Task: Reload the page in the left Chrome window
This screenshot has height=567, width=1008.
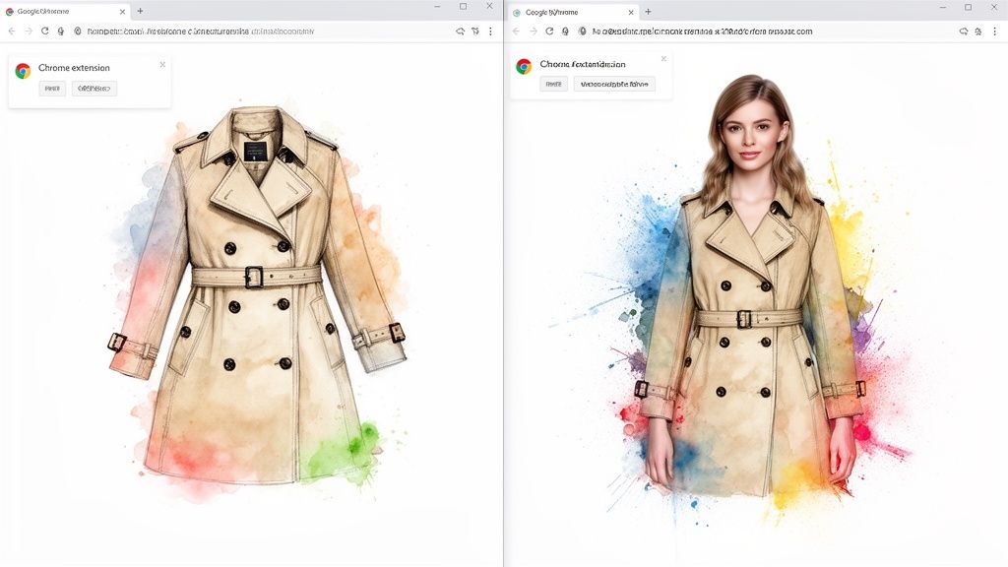Action: click(45, 31)
